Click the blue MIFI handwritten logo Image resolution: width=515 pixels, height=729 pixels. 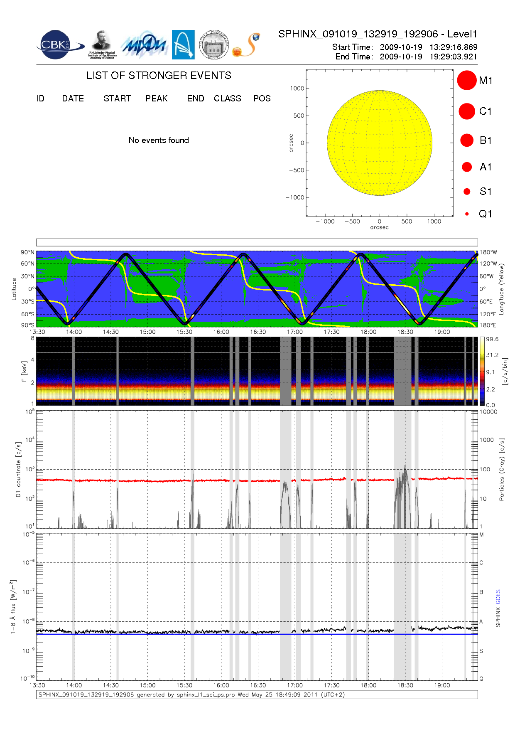pyautogui.click(x=144, y=45)
